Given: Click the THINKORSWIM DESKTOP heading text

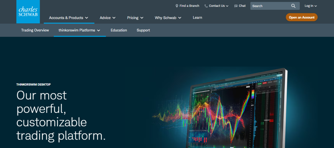Looking at the screenshot, I should coord(34,85).
